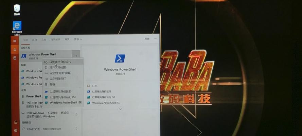Click the 反馈 feedback button
Screen dimensions: 302x136
(x=147, y=39)
